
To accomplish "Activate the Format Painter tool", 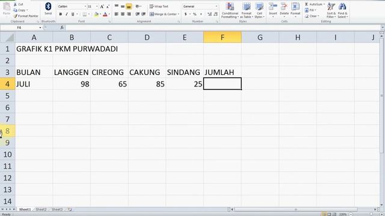I will click(26, 16).
